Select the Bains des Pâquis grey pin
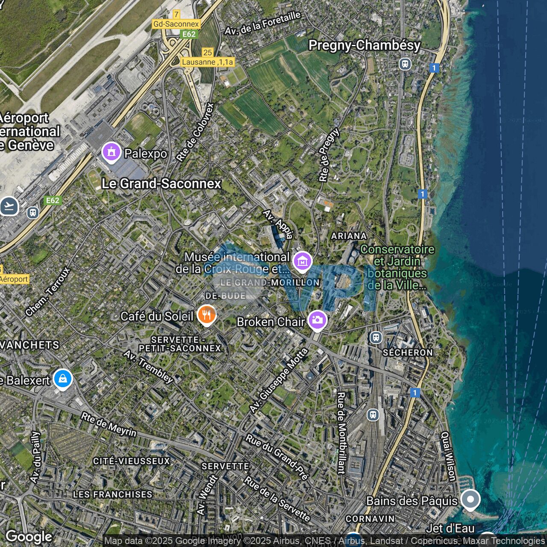Viewport: 547px width, 547px height. click(471, 500)
